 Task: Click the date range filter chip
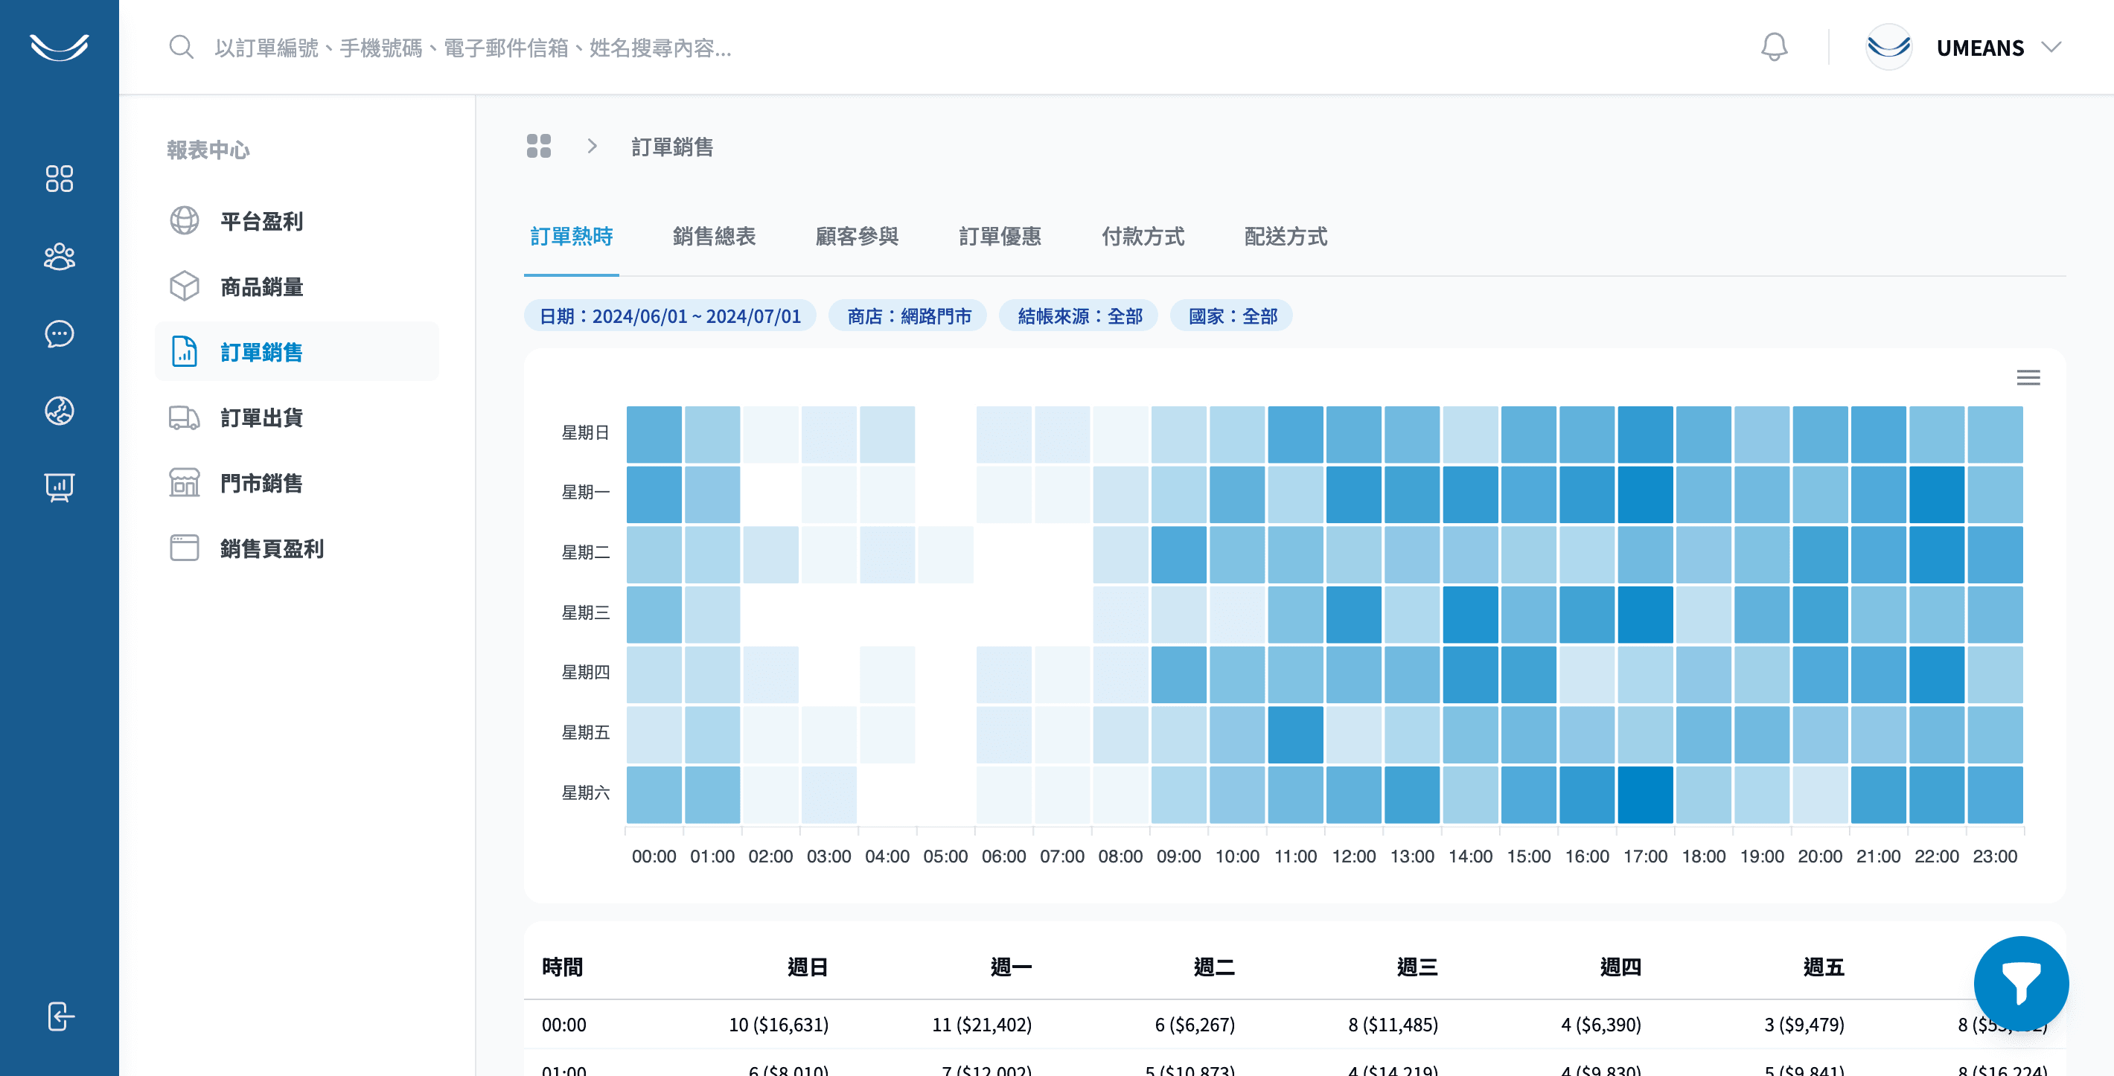[670, 316]
